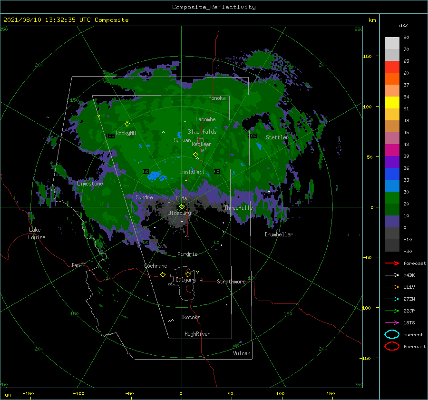The width and height of the screenshot is (428, 400).
Task: Click the RockyMH label
Action: [x=126, y=133]
